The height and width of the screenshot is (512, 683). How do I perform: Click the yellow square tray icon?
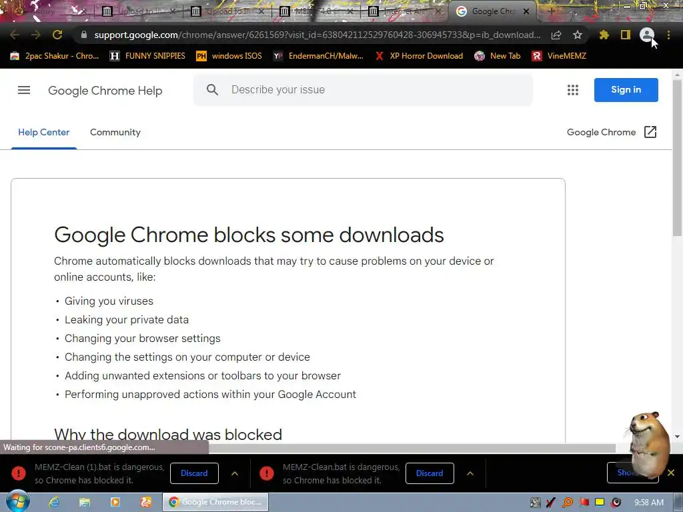tap(600, 503)
